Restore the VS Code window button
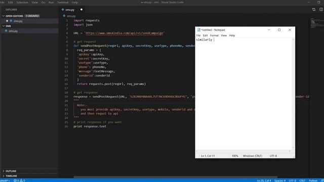This screenshot has height=182, width=324. (x=318, y=3)
